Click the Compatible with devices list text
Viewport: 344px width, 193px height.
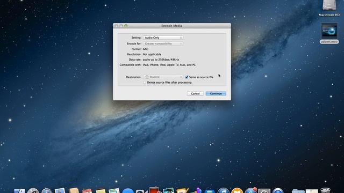(x=169, y=65)
